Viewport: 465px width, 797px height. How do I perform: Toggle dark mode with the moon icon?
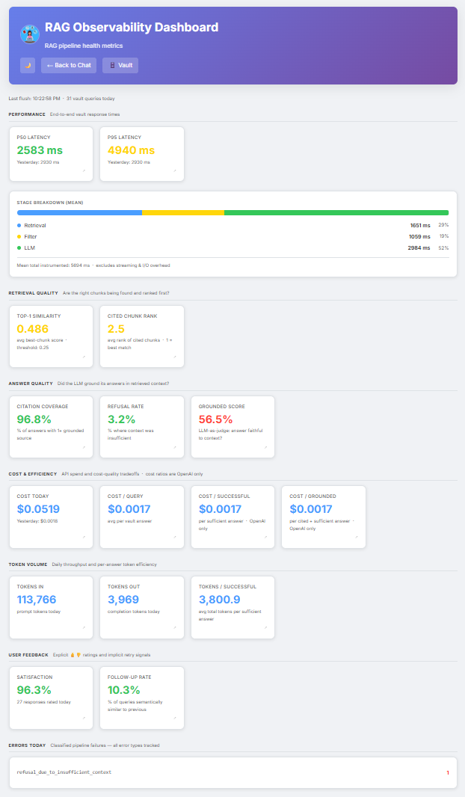[x=28, y=65]
